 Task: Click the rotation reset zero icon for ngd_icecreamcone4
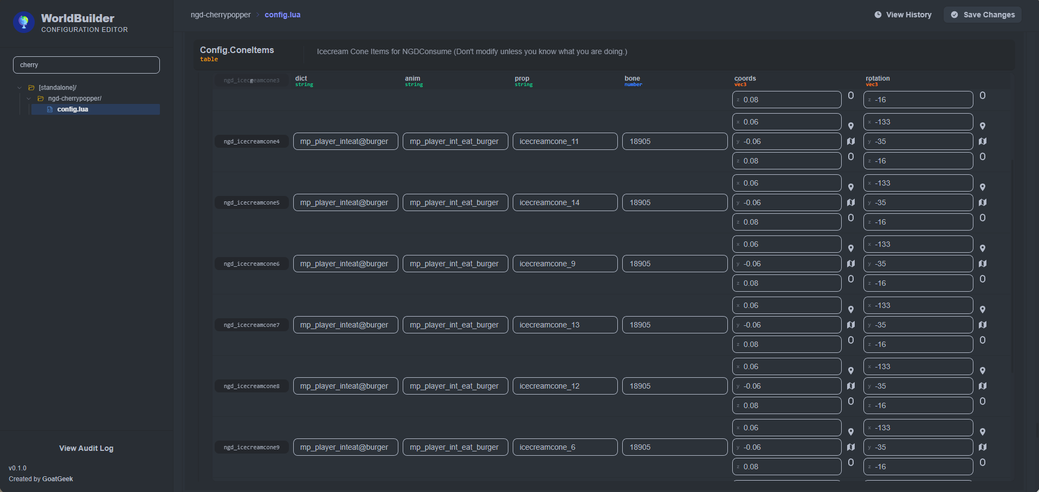983,157
